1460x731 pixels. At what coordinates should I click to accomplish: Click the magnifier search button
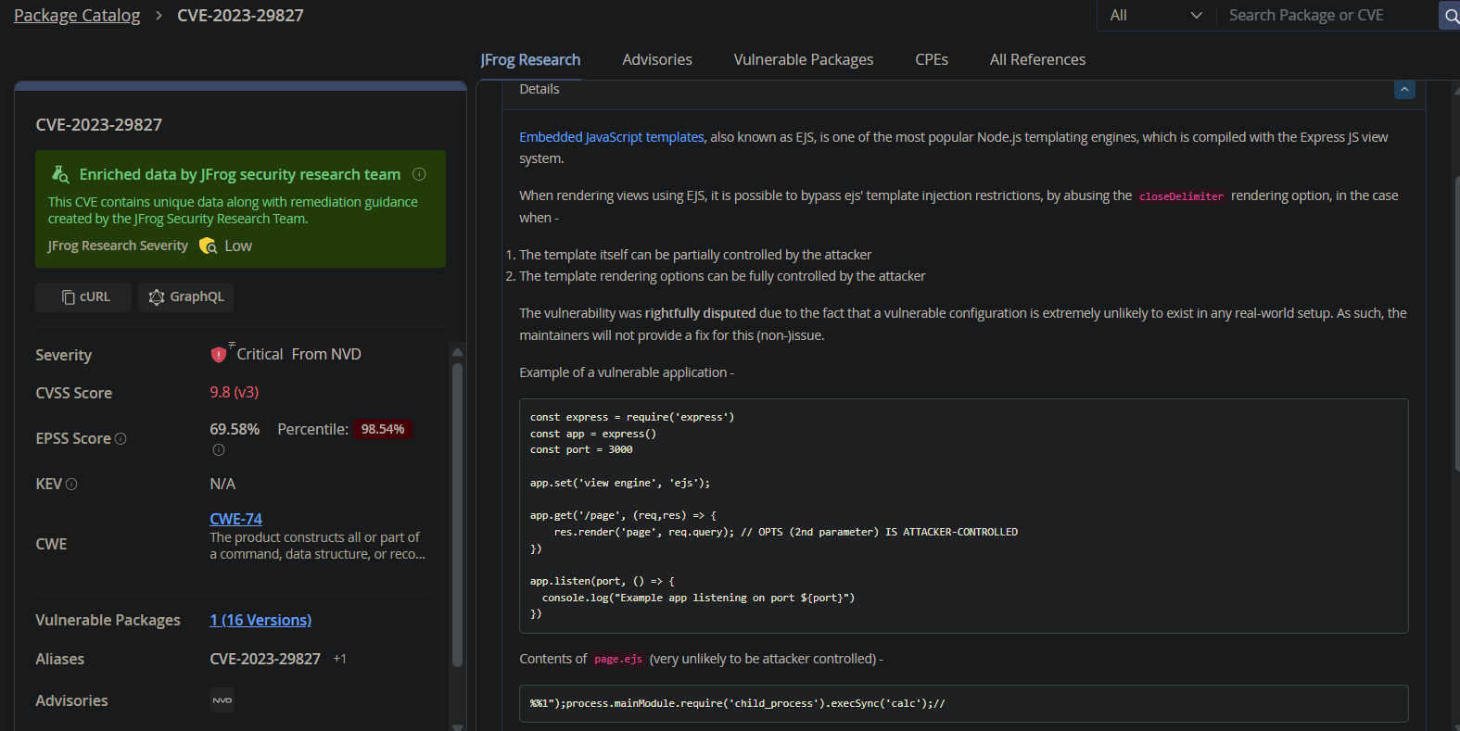[1450, 16]
